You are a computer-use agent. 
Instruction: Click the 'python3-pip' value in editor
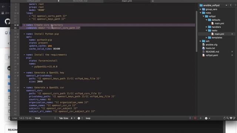pos(44,40)
